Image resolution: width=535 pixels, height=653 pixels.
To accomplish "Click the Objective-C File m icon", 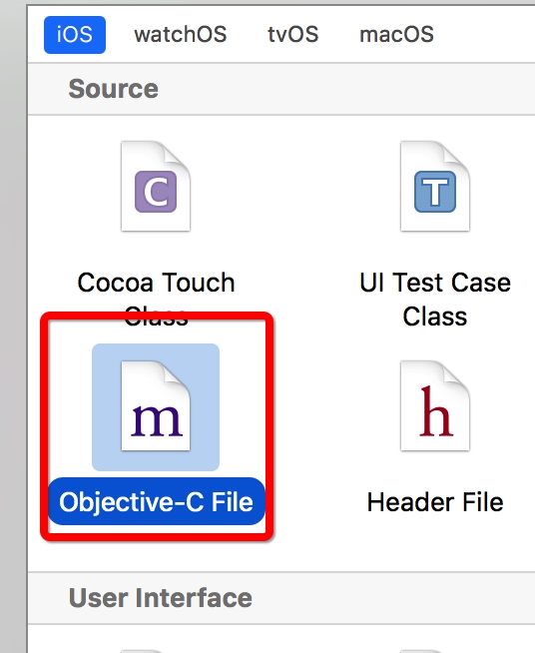I will tap(156, 406).
